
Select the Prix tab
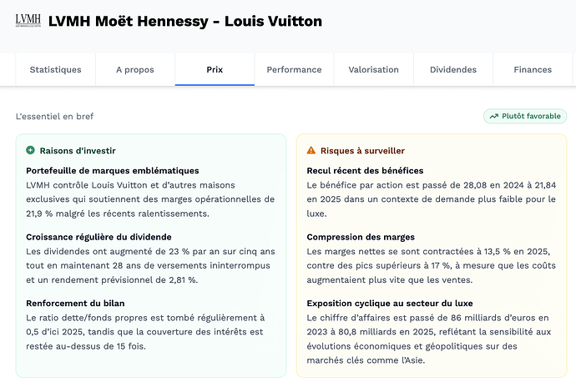[215, 69]
